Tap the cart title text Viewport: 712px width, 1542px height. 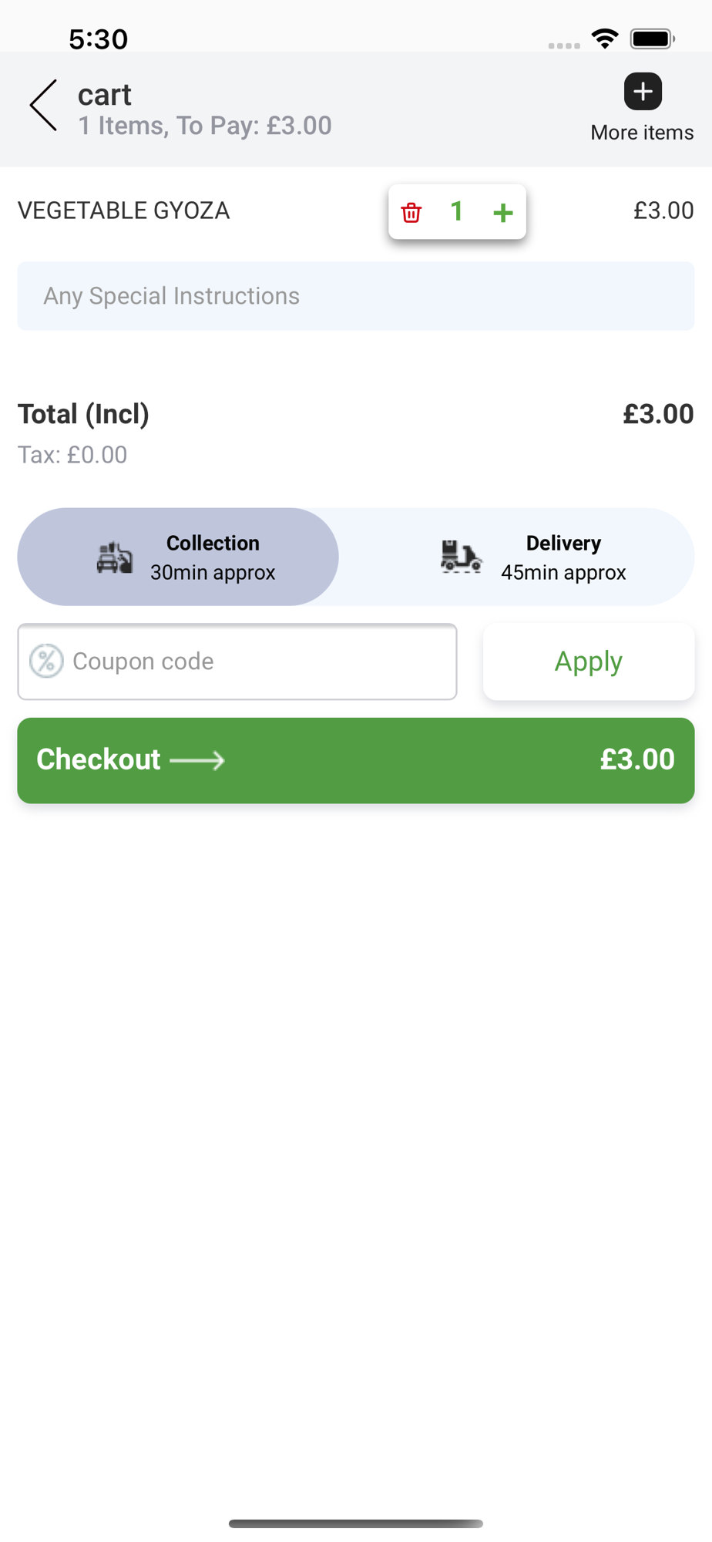(105, 95)
